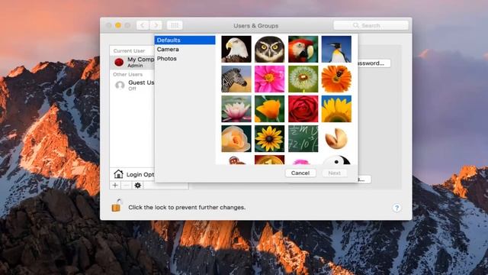Click the lock to prevent changes
The height and width of the screenshot is (275, 488).
117,205
